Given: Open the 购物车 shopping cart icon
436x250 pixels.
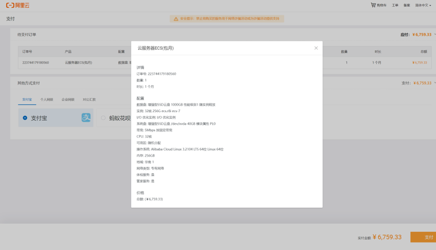Looking at the screenshot, I should [373, 5].
